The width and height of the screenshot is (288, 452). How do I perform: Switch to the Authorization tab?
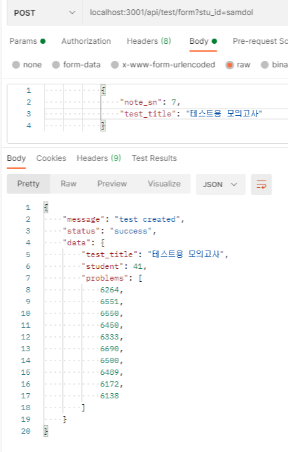tap(86, 41)
